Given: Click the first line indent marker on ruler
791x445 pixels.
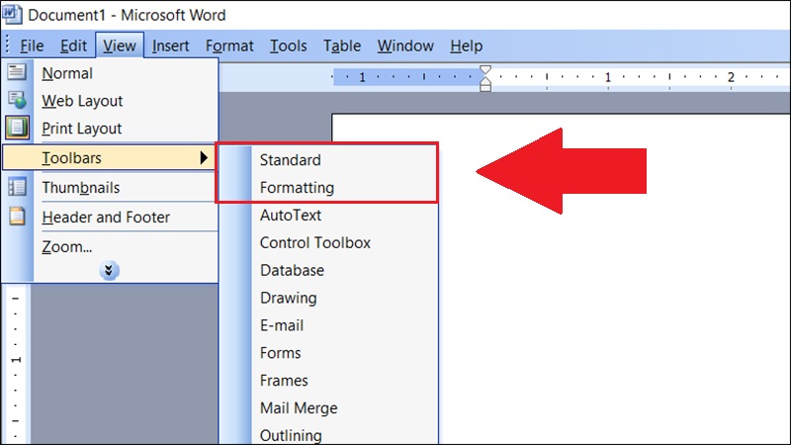Looking at the screenshot, I should click(485, 70).
